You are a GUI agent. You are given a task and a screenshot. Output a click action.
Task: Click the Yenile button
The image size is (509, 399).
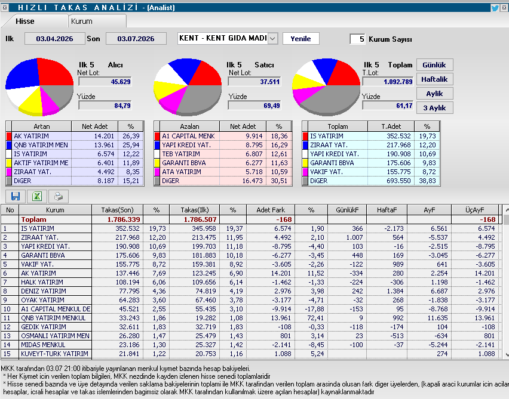tap(301, 39)
